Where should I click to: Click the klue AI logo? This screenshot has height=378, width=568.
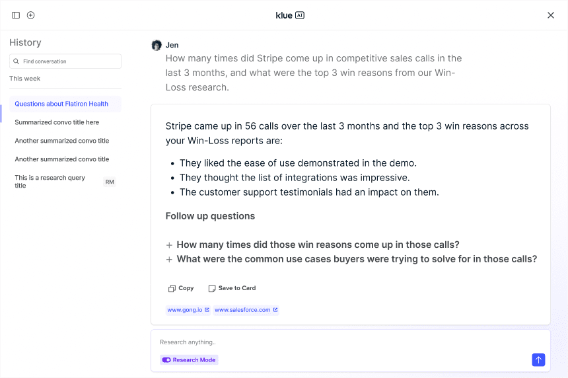click(290, 15)
